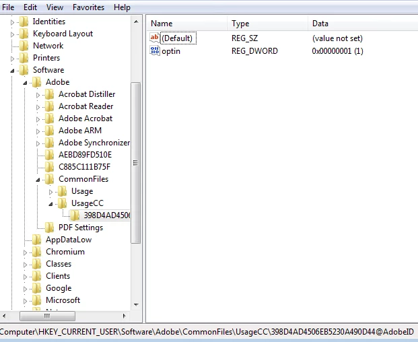
Task: Click the Network folder icon
Action: pyautogui.click(x=24, y=46)
